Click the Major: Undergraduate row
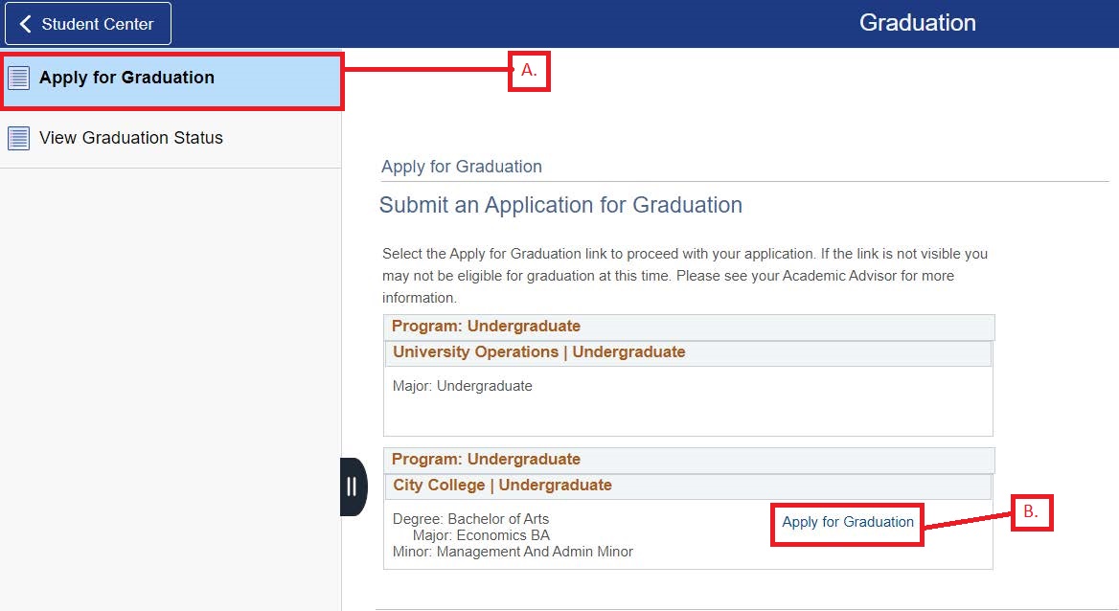The width and height of the screenshot is (1119, 611). pyautogui.click(x=463, y=385)
